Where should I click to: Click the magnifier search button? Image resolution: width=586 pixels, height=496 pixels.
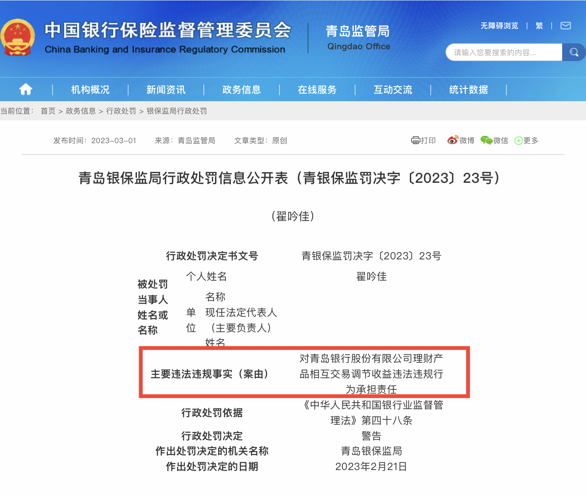[x=574, y=52]
